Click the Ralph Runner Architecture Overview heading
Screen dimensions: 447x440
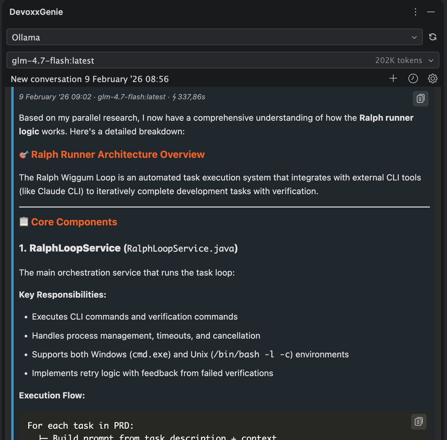(x=118, y=155)
